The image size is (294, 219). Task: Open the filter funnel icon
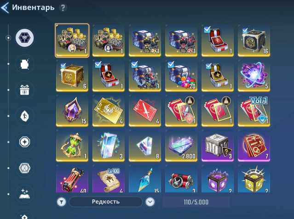coord(62,202)
